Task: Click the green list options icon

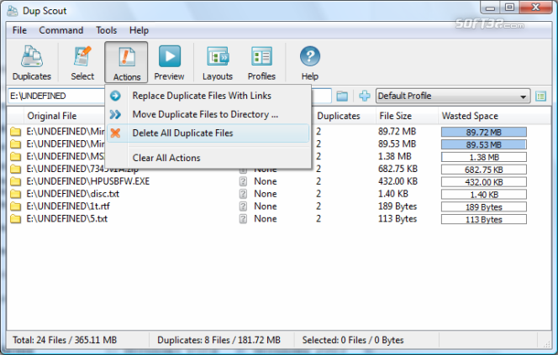Action: tap(540, 96)
